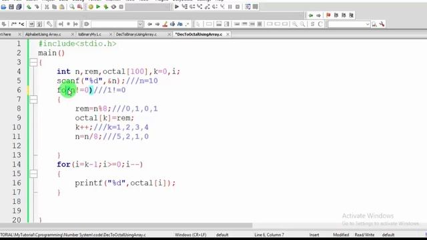The width and height of the screenshot is (427, 240).
Task: Run the program with green play icon
Action: pyautogui.click(x=98, y=7)
